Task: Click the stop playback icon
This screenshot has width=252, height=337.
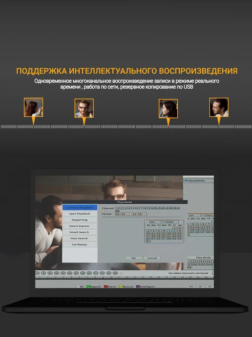Action: point(43,273)
